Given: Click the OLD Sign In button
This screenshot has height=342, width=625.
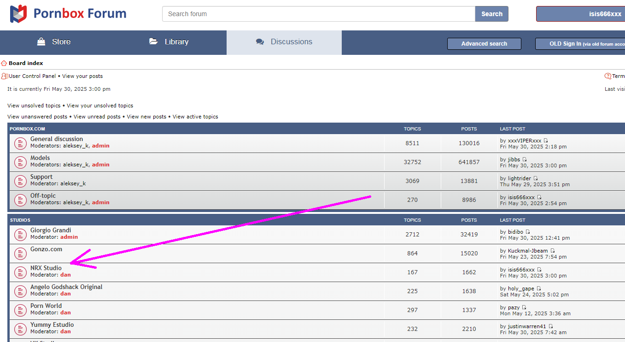Looking at the screenshot, I should [x=580, y=44].
